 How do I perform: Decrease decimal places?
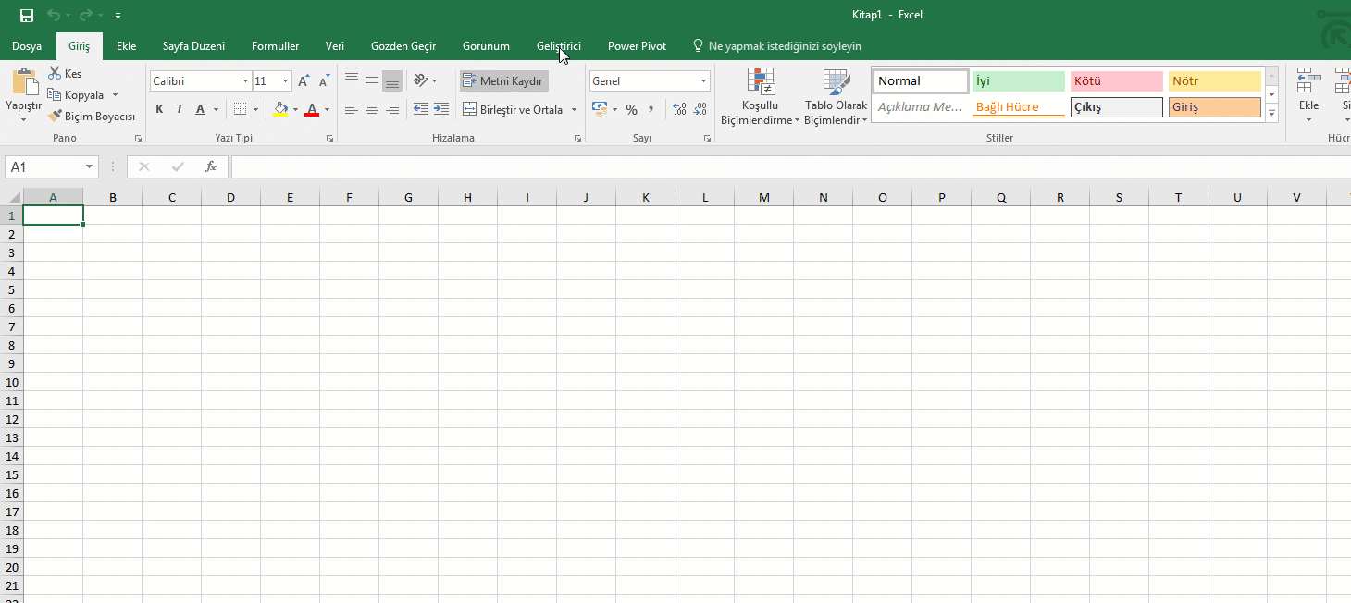(700, 109)
